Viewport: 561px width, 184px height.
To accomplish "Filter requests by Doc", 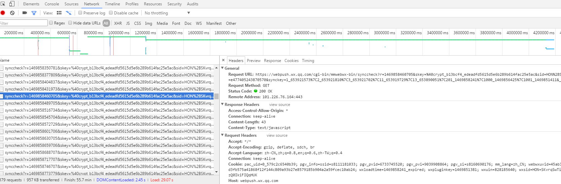I will (188, 23).
